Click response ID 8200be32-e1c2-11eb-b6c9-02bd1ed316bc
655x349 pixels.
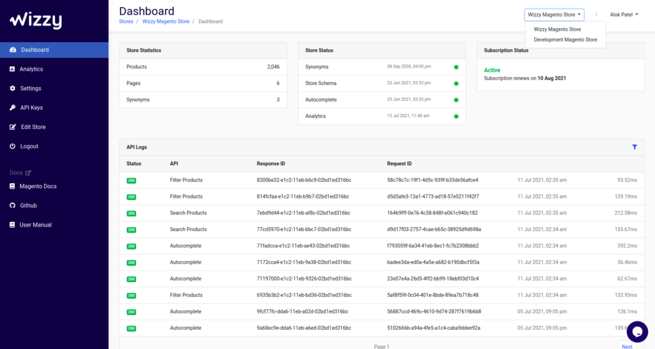click(x=304, y=180)
